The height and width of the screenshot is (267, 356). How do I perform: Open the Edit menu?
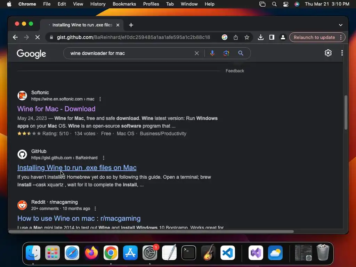(62, 4)
